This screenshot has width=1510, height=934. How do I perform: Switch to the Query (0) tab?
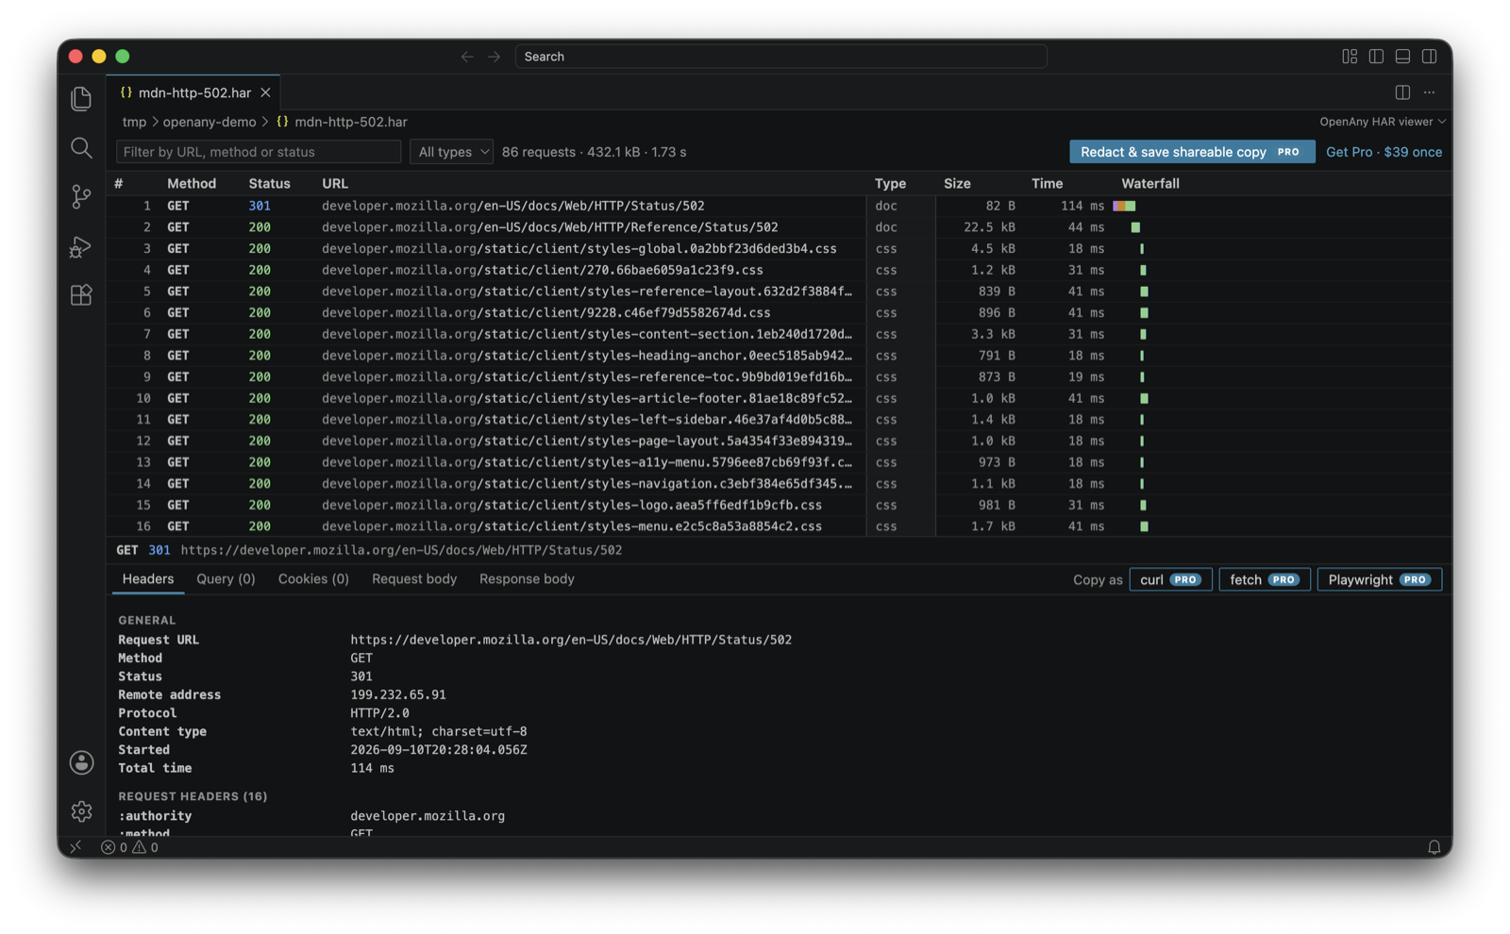pos(226,579)
